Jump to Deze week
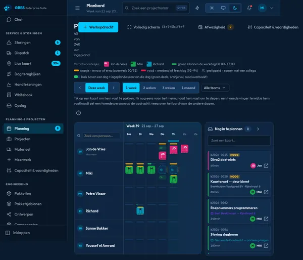 pos(96,88)
